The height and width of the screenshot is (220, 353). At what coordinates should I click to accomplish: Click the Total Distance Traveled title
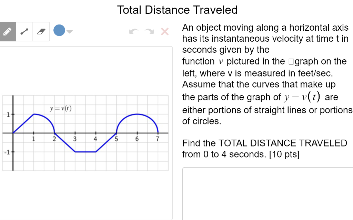pos(177,10)
